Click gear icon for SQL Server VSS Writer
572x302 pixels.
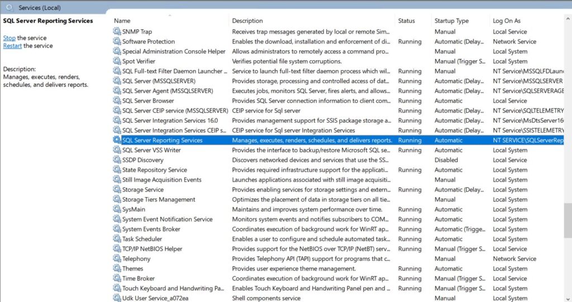[x=117, y=149]
